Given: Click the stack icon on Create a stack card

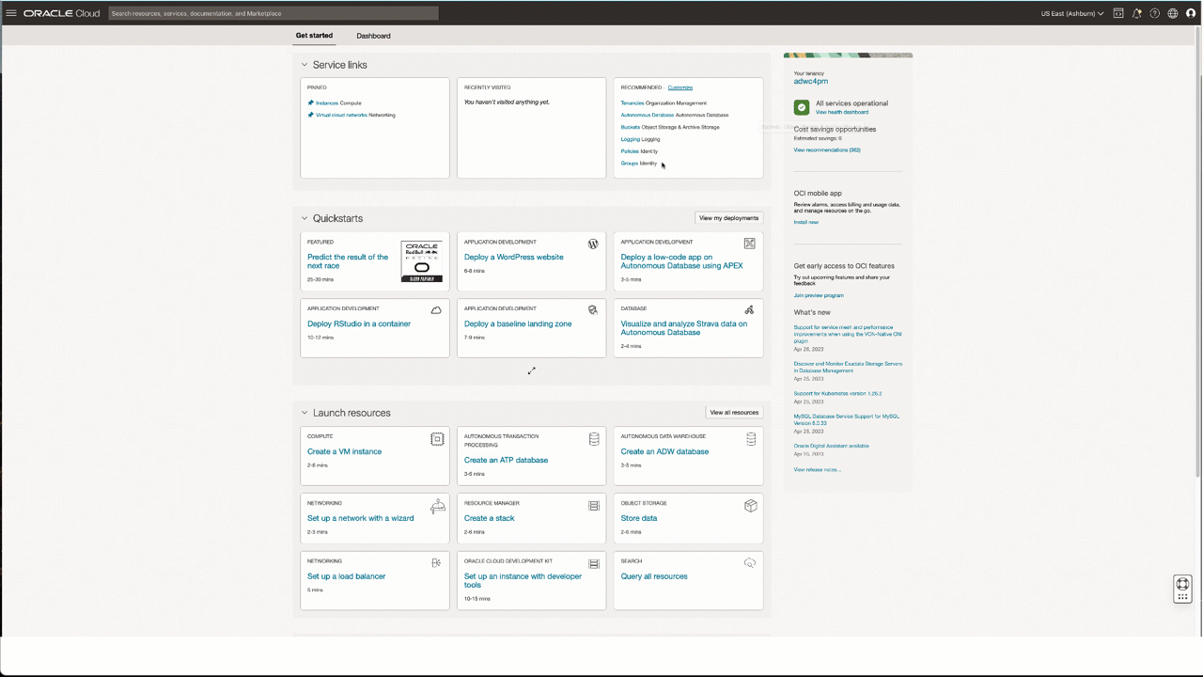Looking at the screenshot, I should click(x=594, y=506).
